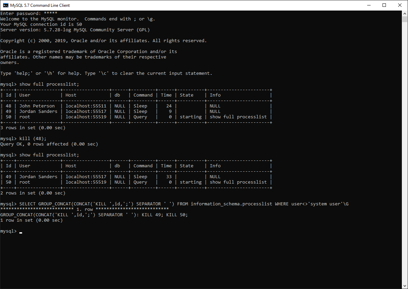Click the "2 rows in set" result line
408x289 pixels.
pyautogui.click(x=33, y=193)
